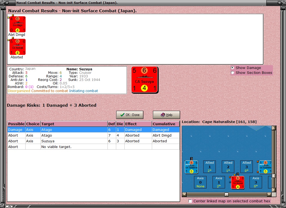Select the Show Section Boxes radio button
The height and width of the screenshot is (208, 286).
(233, 73)
